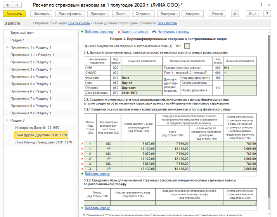
Task: Click the Фамилия value field with Лина
Action: [141, 77]
